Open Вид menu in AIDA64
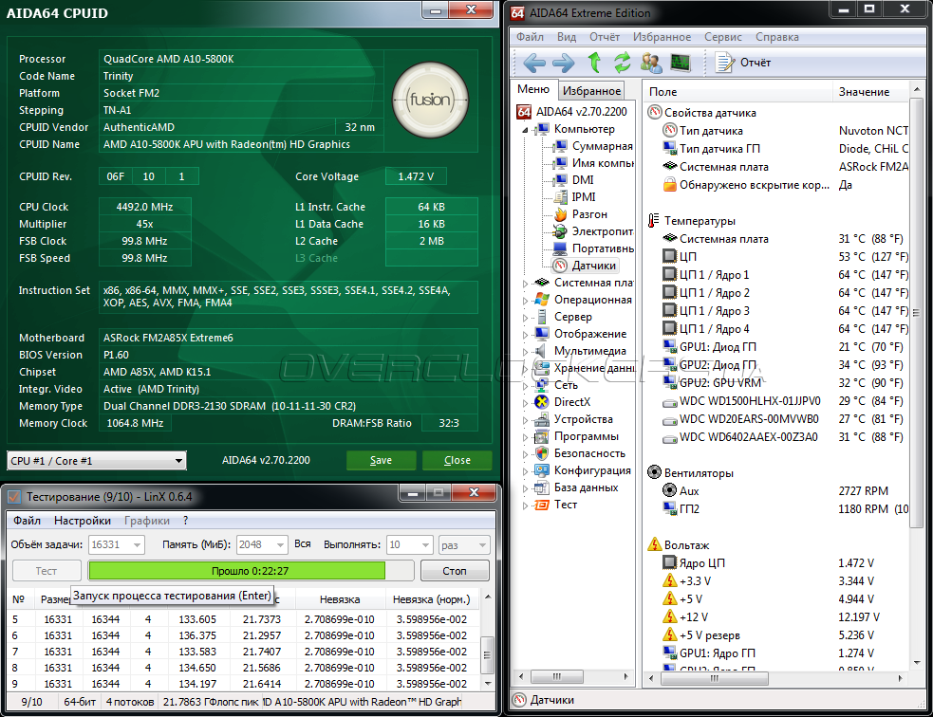The width and height of the screenshot is (933, 717). click(567, 37)
